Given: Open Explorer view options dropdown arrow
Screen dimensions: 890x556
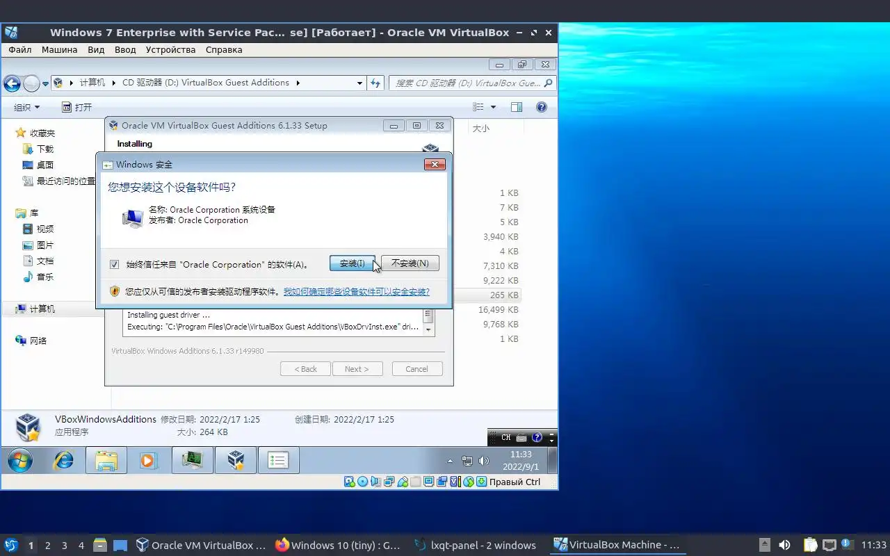Looking at the screenshot, I should [x=494, y=107].
